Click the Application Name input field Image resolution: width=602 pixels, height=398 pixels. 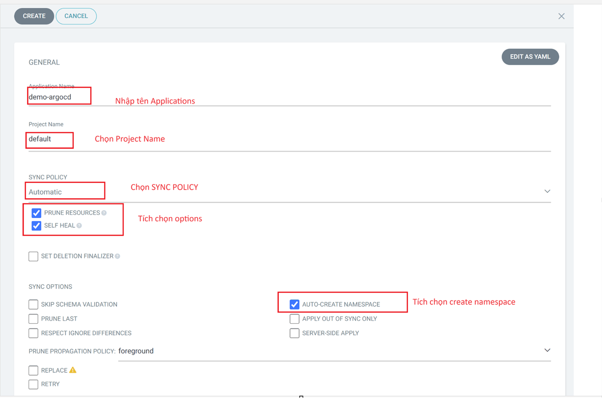coord(289,97)
